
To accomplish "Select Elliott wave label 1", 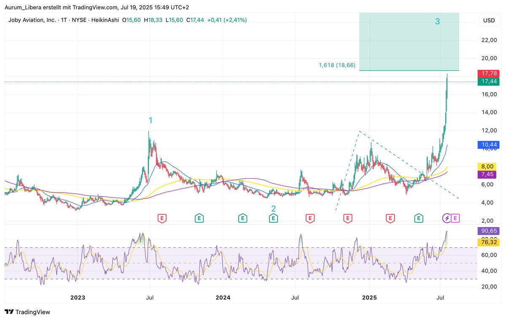I will point(150,120).
